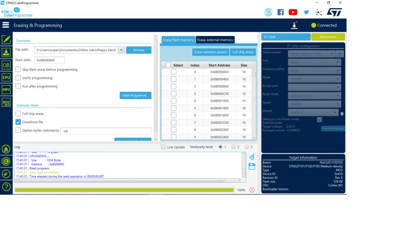Viewport: 411px width, 251px height.
Task: Open the OB option bytes panel
Action: [6, 65]
